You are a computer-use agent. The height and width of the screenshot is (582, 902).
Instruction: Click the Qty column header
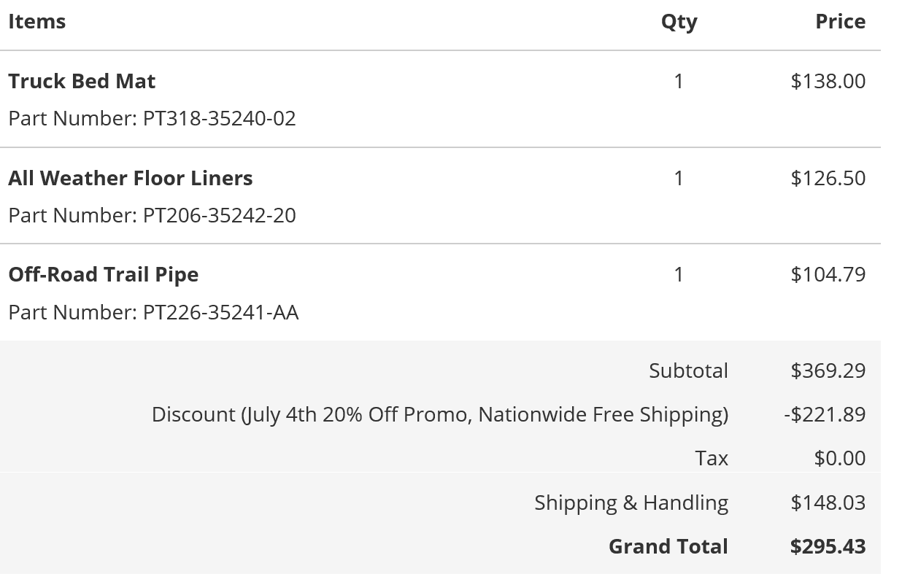[679, 23]
